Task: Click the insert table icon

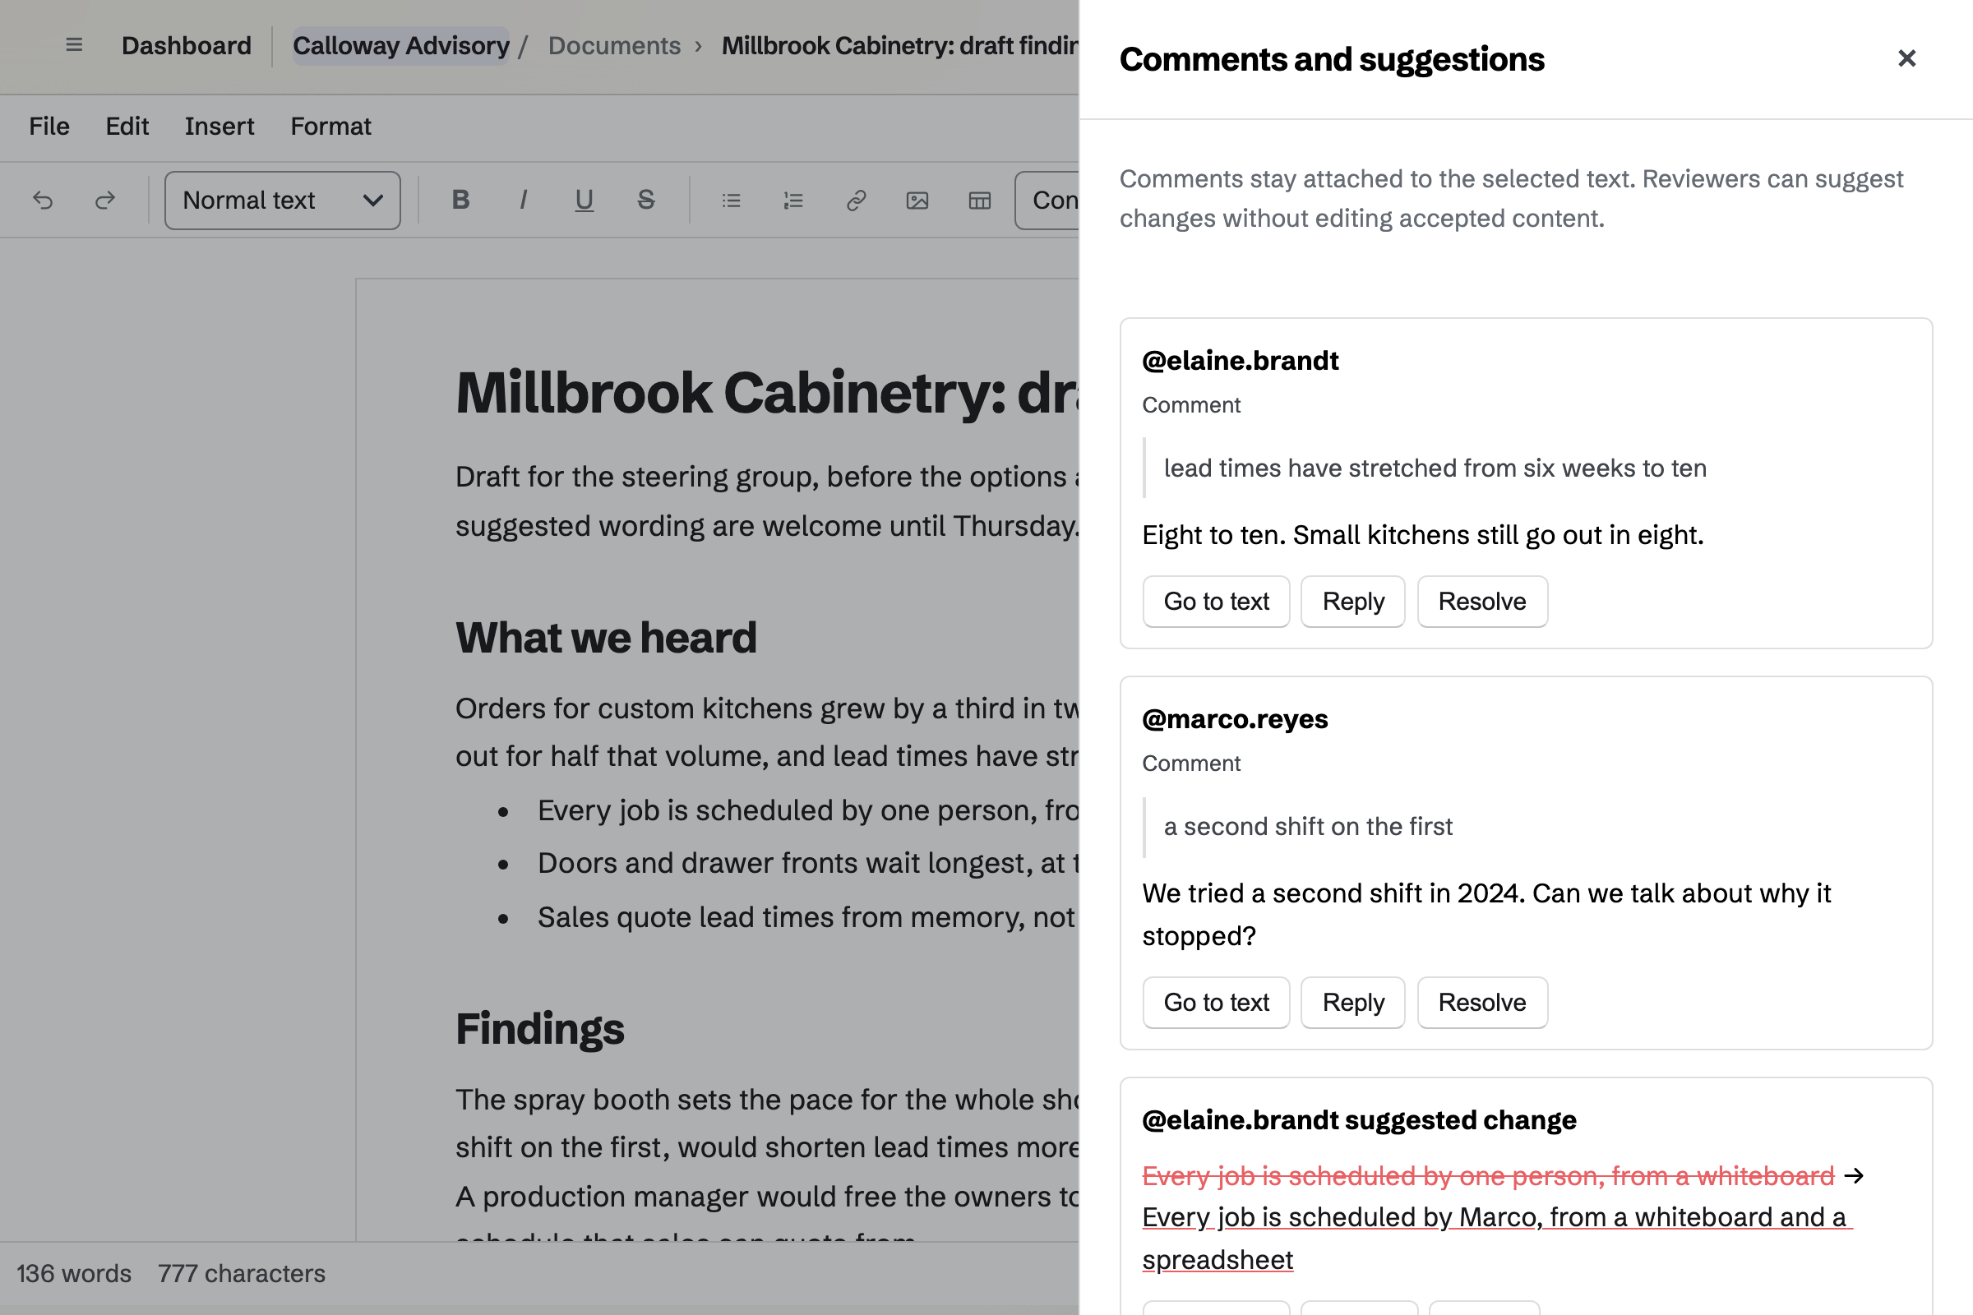Action: tap(980, 201)
